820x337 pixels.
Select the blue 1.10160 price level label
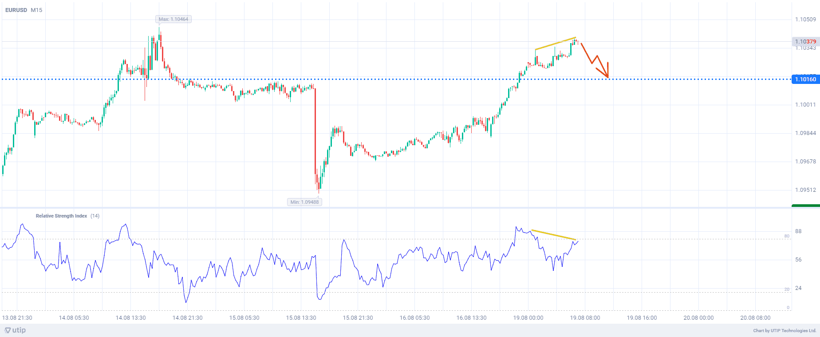coord(805,79)
